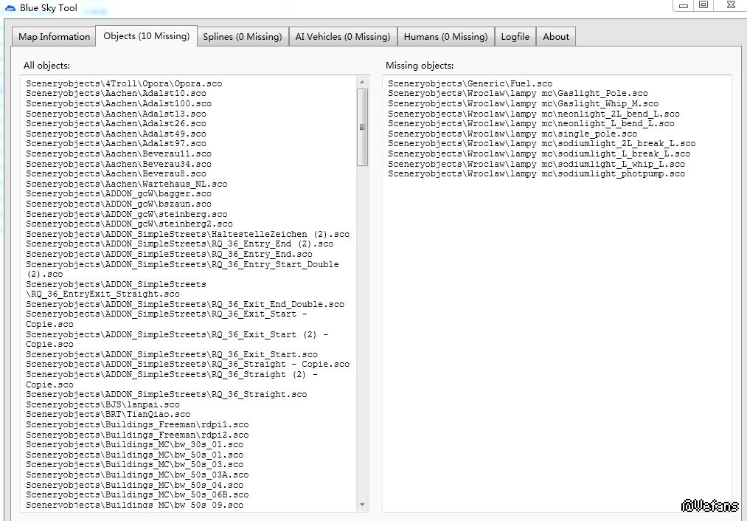
Task: Select missing sodiumlight_L_break_L.sco entry
Action: [539, 154]
